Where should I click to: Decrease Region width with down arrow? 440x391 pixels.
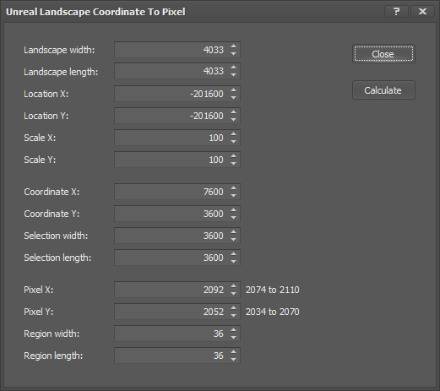(x=233, y=337)
